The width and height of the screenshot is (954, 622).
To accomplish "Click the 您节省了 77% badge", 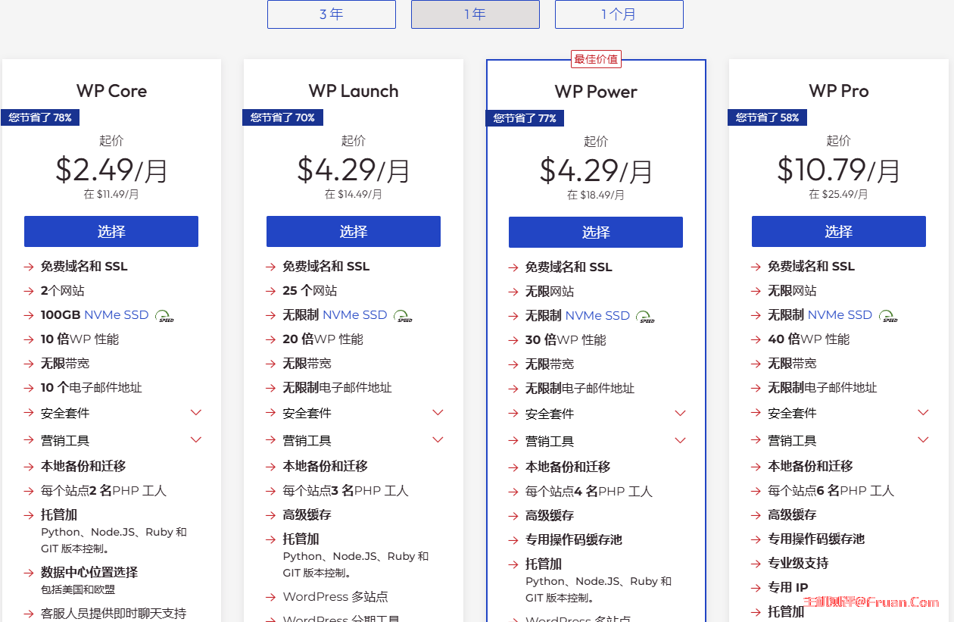I will (x=525, y=118).
